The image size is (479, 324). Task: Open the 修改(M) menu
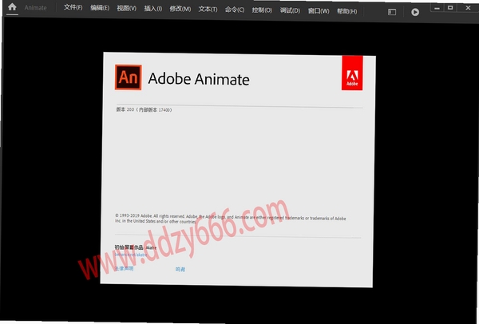tap(180, 9)
